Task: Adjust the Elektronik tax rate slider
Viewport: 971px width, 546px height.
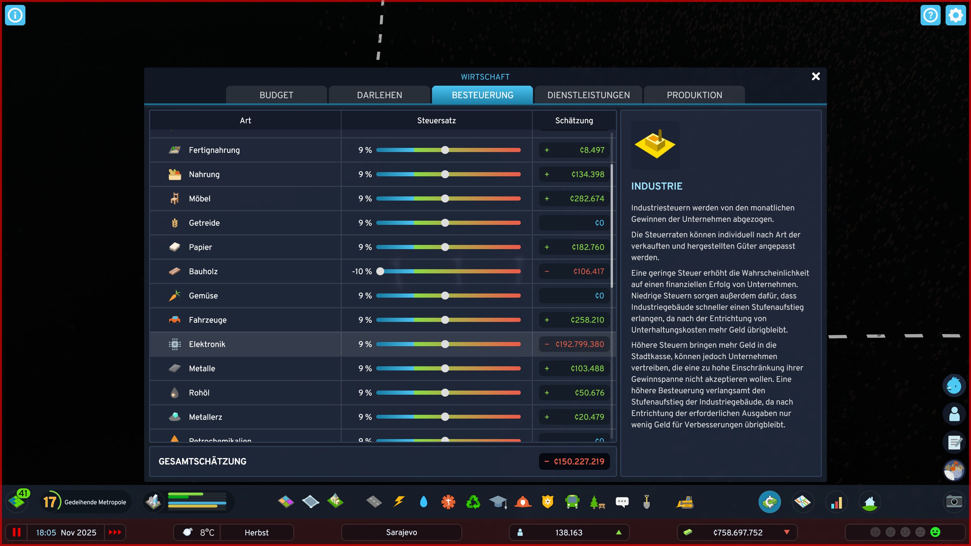Action: coord(445,344)
